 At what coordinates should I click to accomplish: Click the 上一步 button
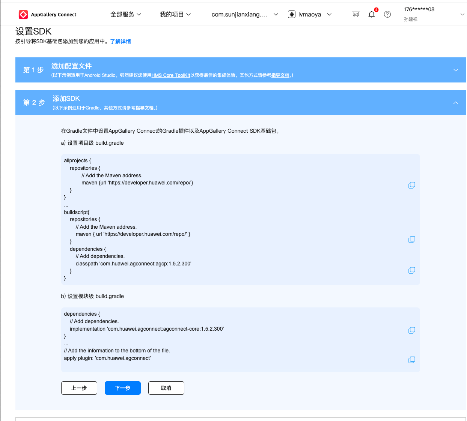click(79, 388)
